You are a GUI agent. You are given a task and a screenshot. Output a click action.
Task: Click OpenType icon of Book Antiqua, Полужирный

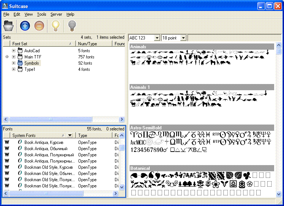[x=20, y=154]
